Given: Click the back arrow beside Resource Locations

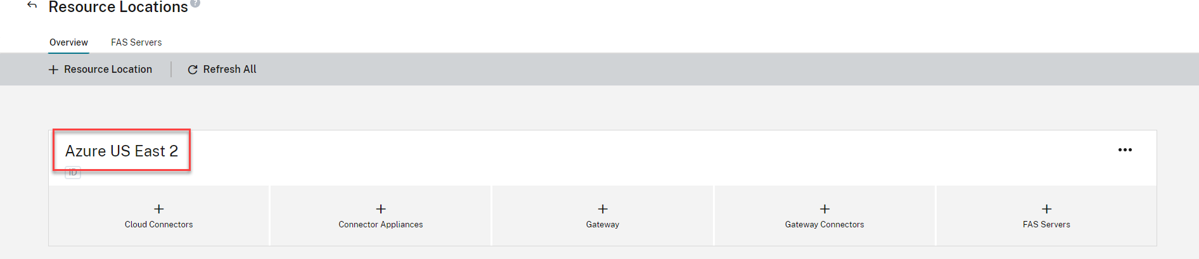Looking at the screenshot, I should 32,5.
